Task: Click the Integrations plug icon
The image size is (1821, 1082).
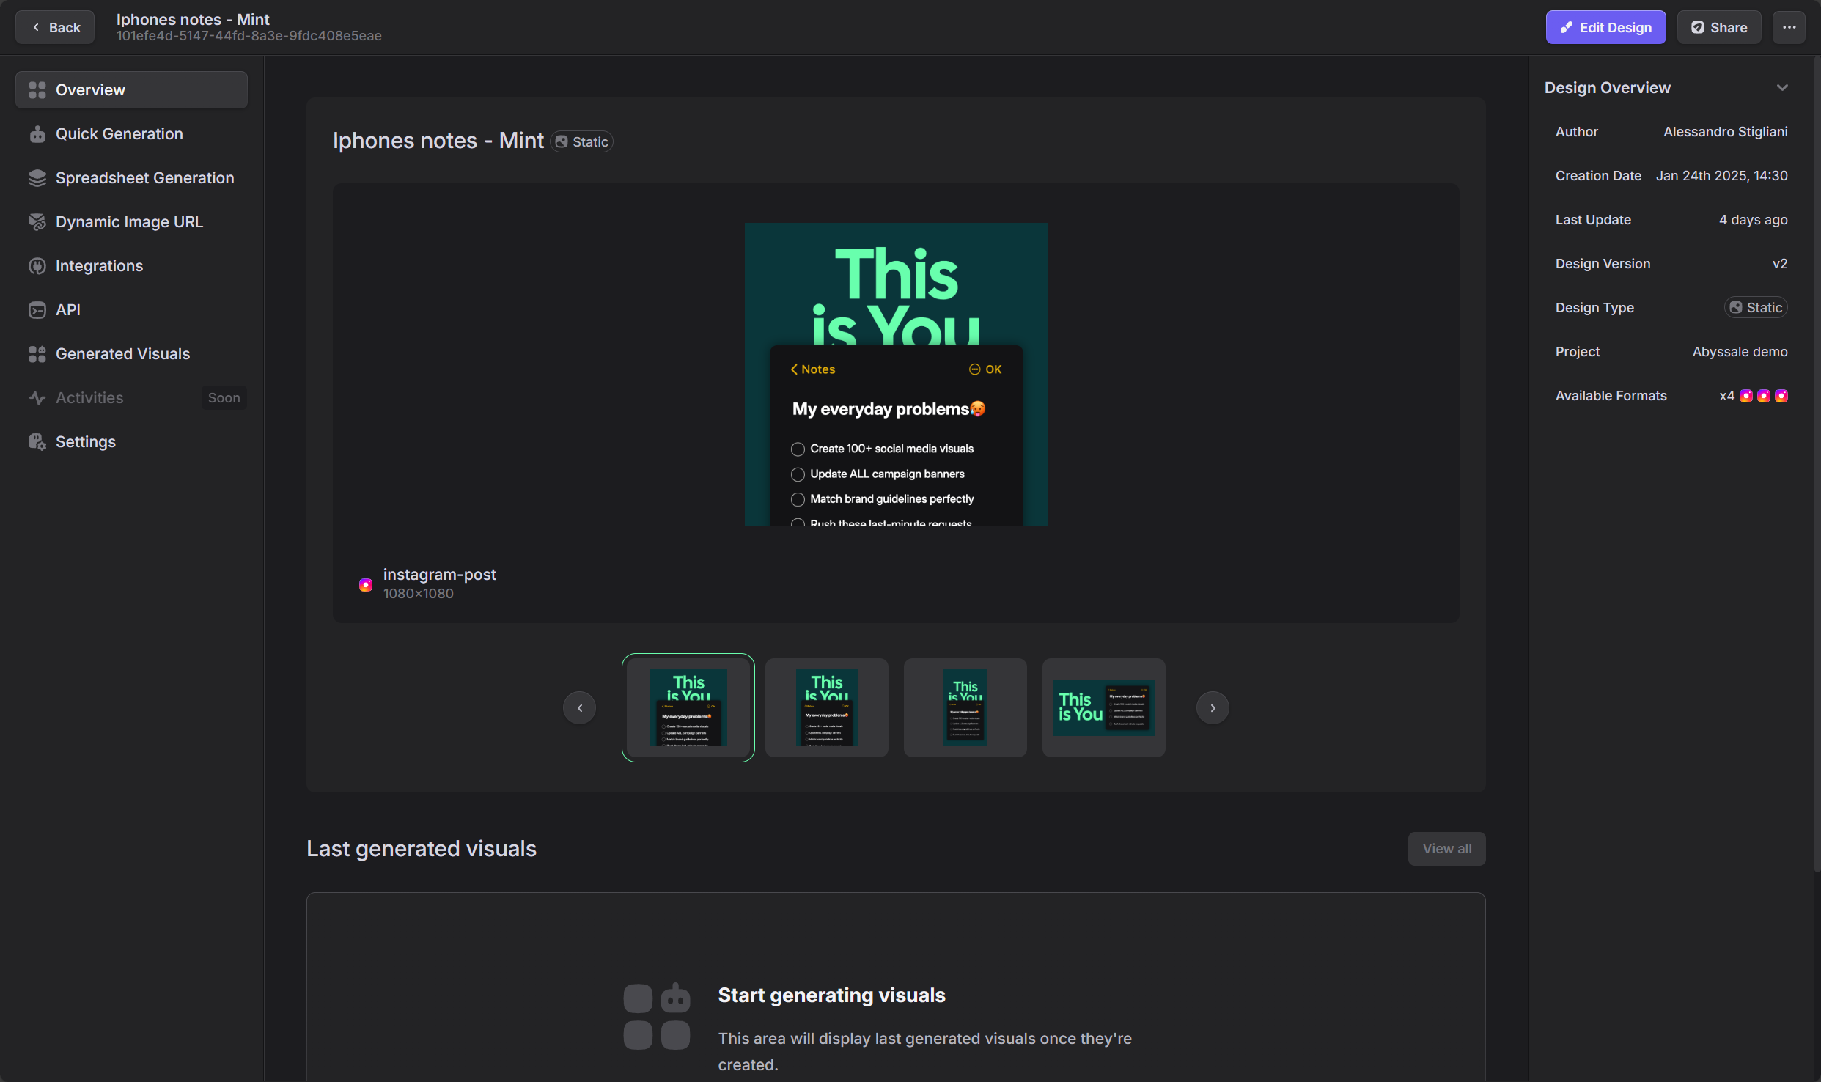Action: tap(37, 266)
